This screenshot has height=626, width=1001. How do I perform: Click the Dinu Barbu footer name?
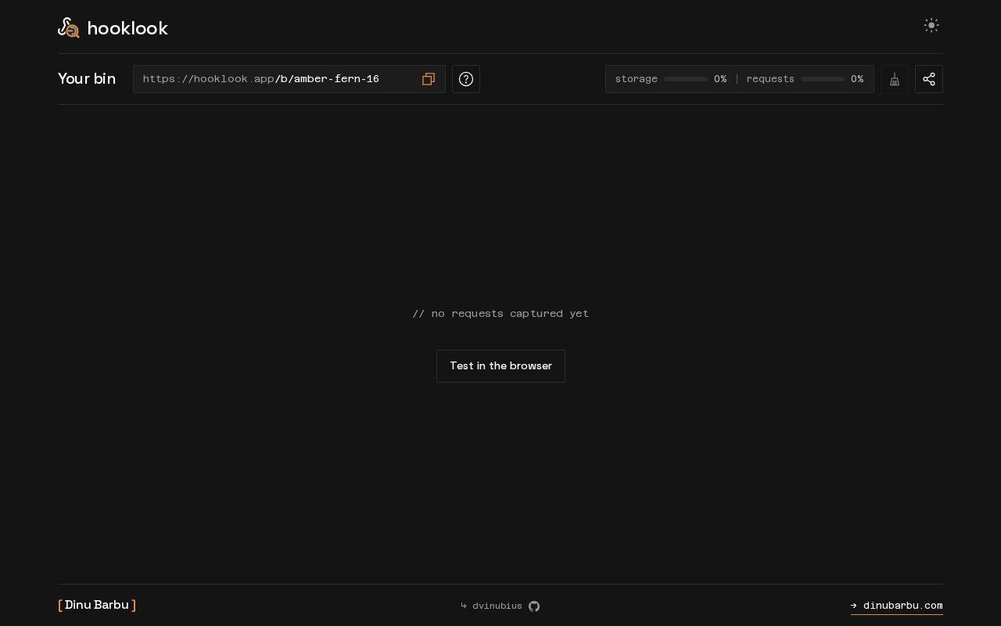(x=97, y=605)
